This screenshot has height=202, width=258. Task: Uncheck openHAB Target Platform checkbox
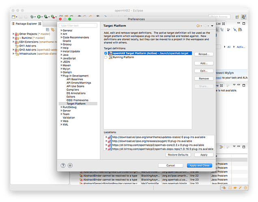106,53
